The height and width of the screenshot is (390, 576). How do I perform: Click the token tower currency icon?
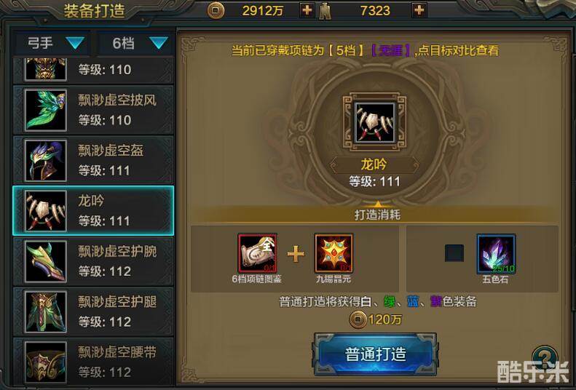pos(323,11)
